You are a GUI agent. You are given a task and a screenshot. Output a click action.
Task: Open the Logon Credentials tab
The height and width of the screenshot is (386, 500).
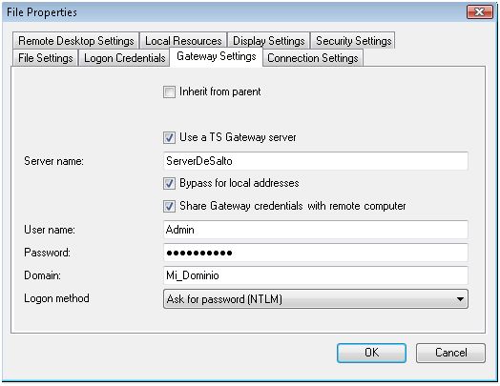124,58
